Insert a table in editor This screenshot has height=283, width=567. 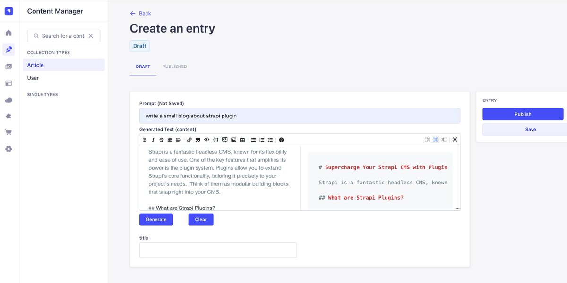242,140
